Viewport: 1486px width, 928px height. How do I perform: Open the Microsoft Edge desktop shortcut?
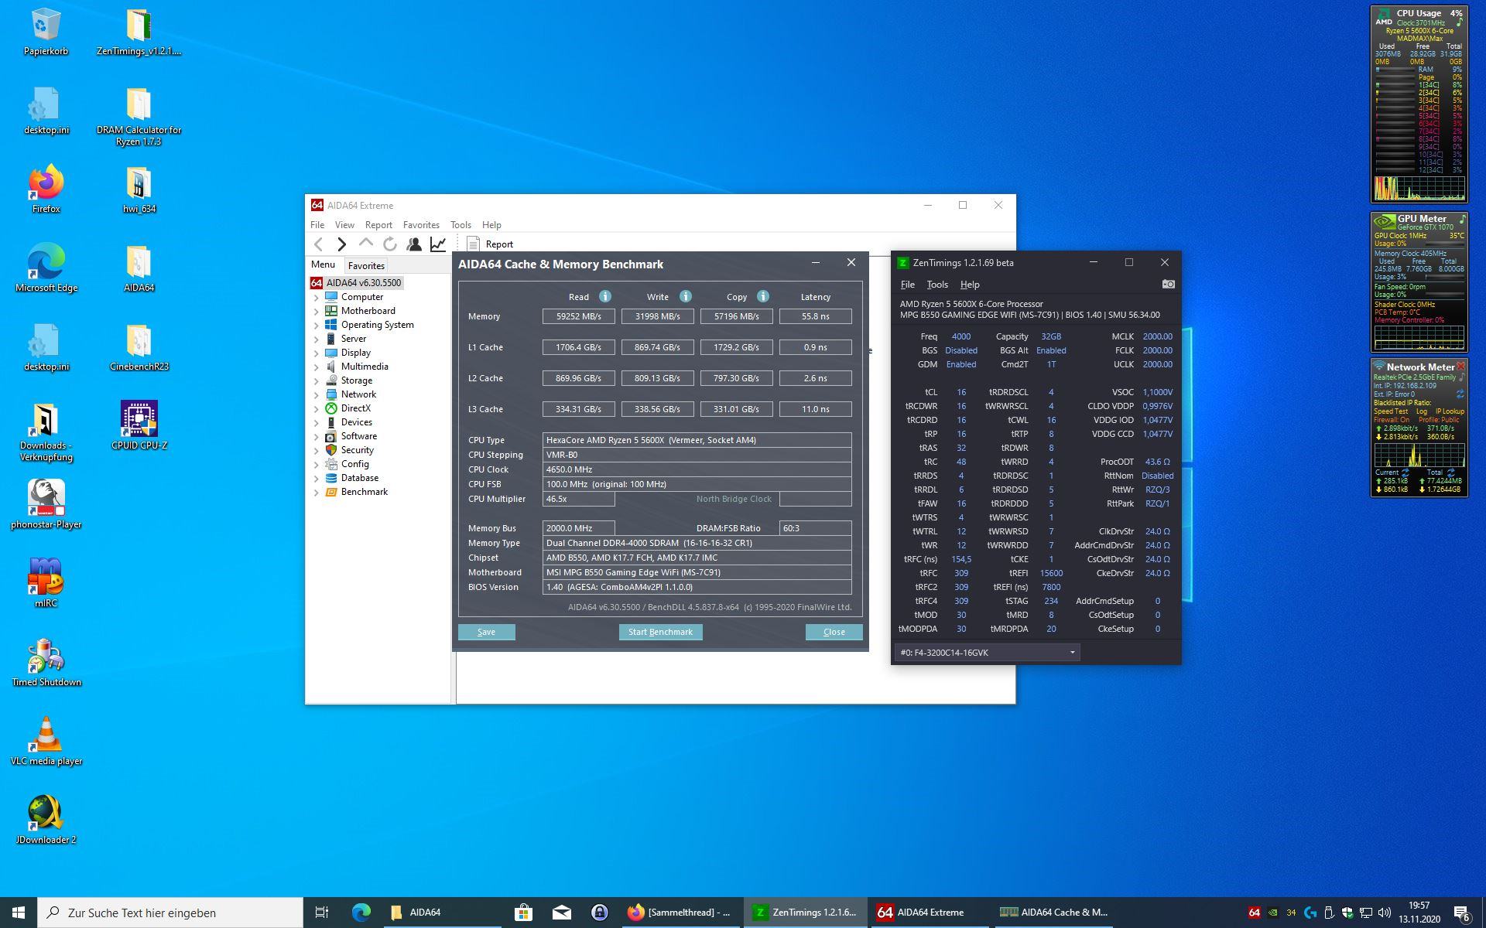[x=46, y=268]
